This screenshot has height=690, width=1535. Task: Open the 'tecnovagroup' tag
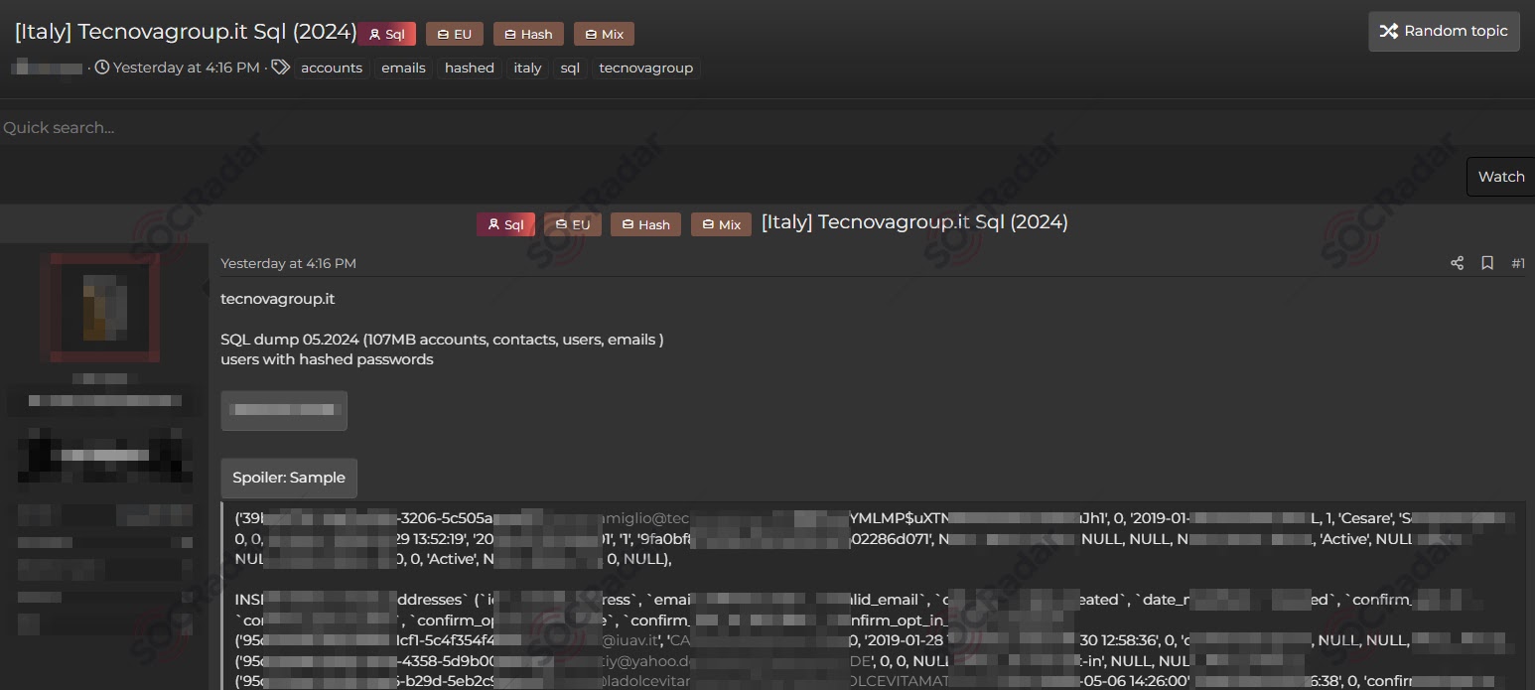(x=646, y=68)
